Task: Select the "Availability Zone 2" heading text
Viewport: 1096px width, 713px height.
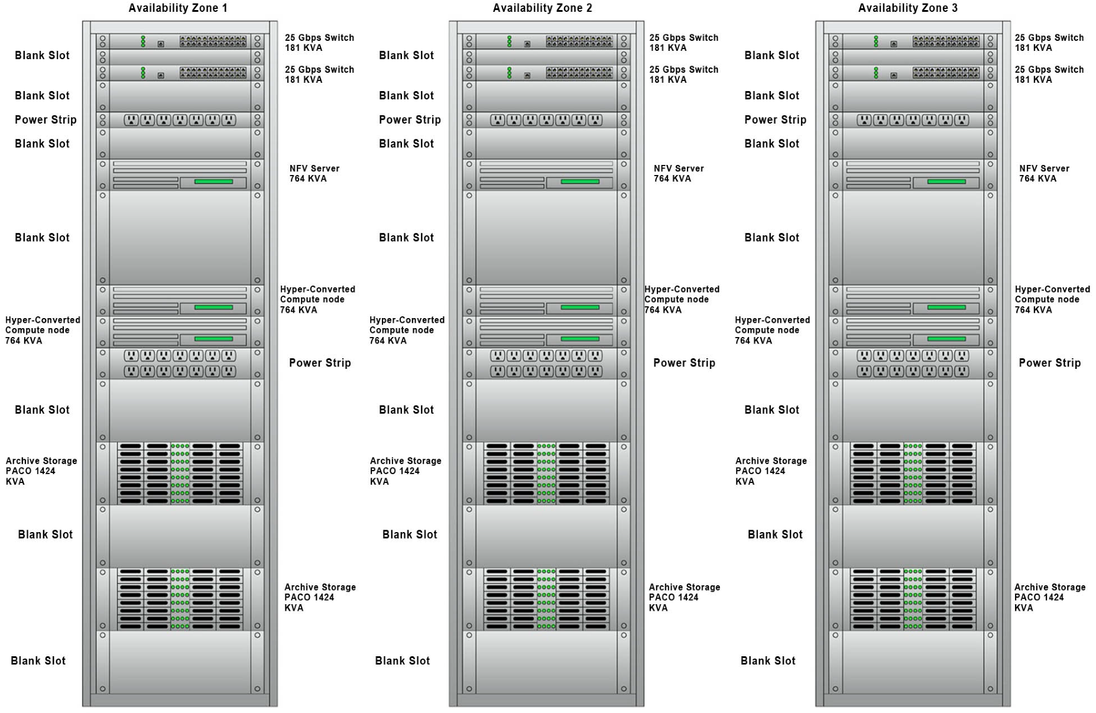Action: pyautogui.click(x=542, y=8)
